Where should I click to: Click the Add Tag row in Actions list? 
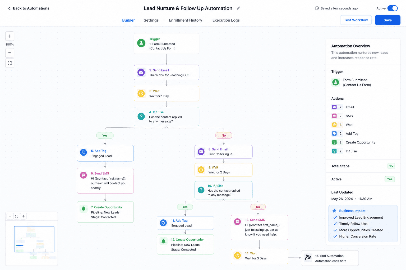[363, 133]
